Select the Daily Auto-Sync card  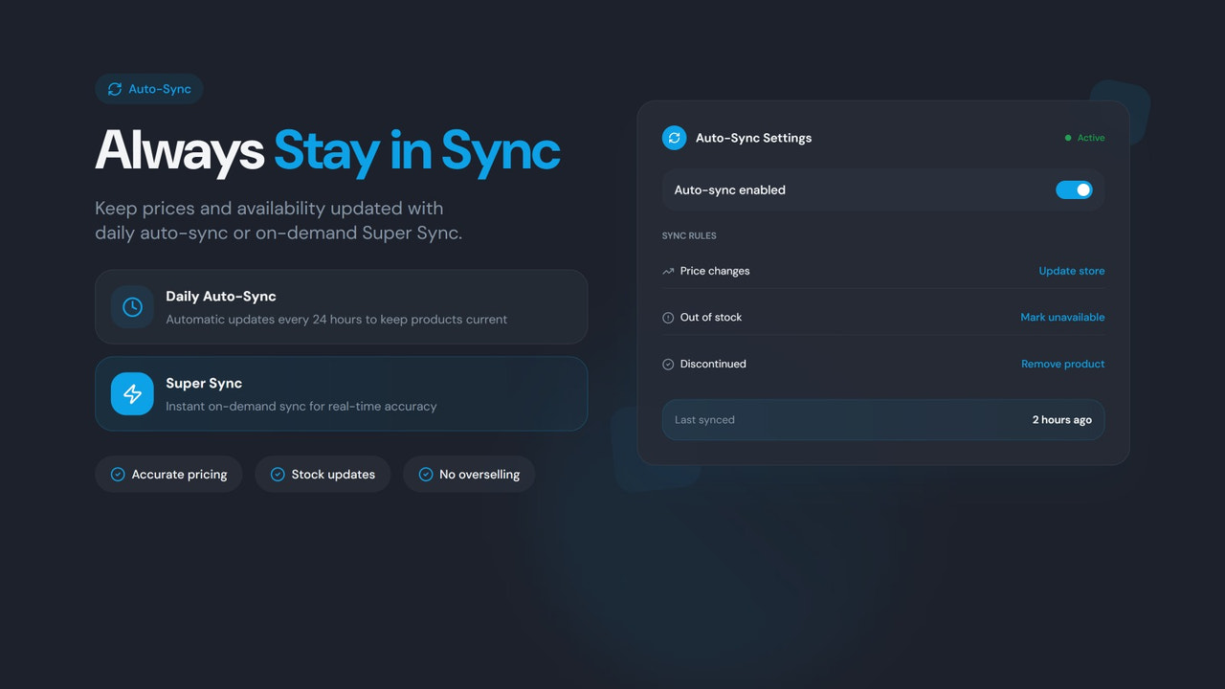(341, 307)
